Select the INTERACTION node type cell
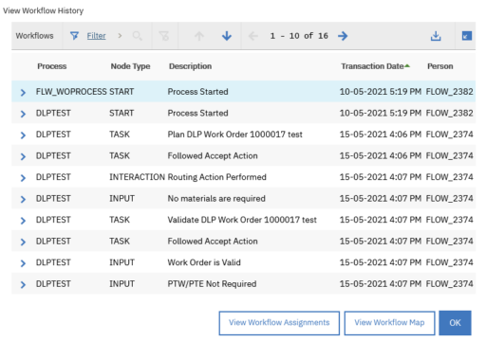Viewport: 486px width, 341px height. click(137, 177)
